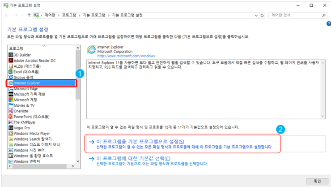The image size is (331, 187).
Task: Click the 기본 프로그램 설정 breadcrumb
Action: tap(127, 15)
